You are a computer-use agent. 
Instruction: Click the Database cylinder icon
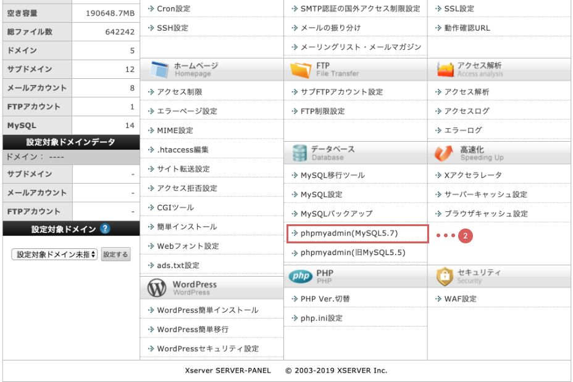300,153
